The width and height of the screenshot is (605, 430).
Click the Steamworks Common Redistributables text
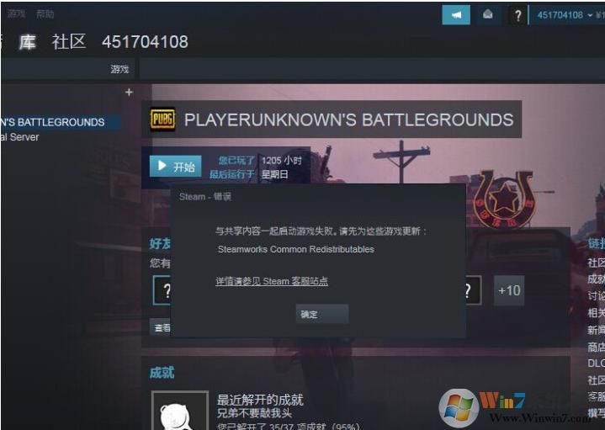click(296, 249)
